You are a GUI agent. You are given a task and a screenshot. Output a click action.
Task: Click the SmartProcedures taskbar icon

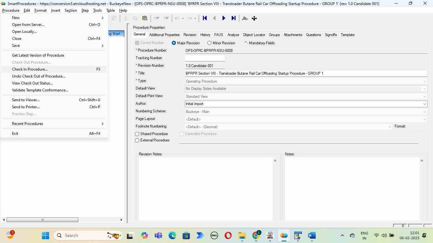point(284,235)
